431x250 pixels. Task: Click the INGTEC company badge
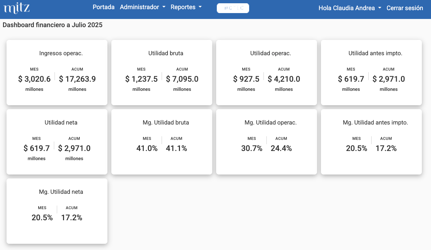coord(233,8)
